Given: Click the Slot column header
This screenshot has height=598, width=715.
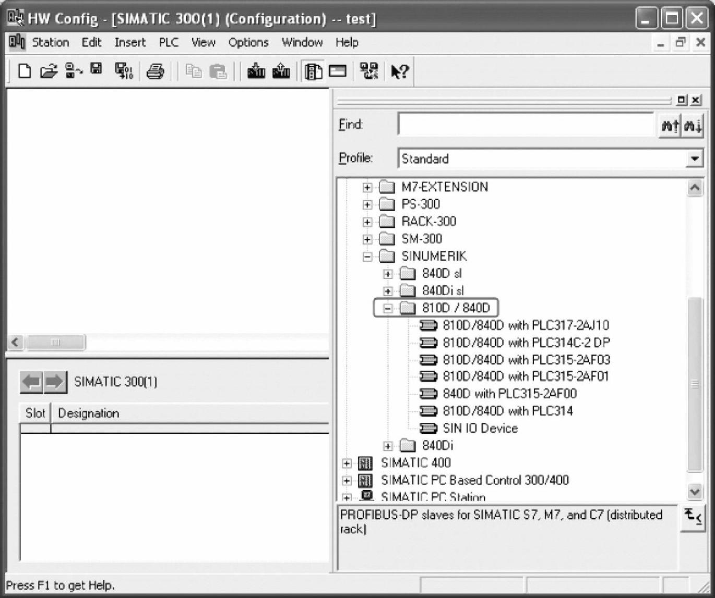Looking at the screenshot, I should pos(35,413).
